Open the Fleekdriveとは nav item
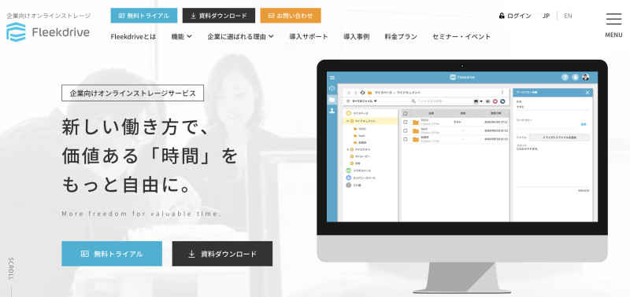 coord(133,36)
